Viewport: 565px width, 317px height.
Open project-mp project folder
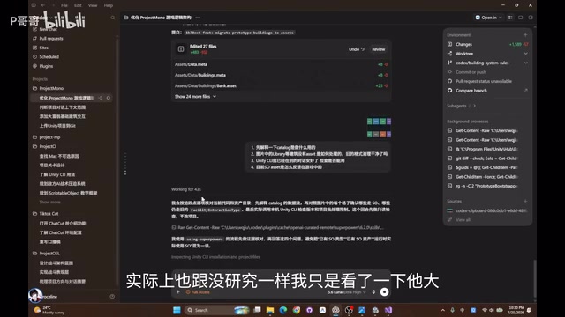pyautogui.click(x=49, y=137)
